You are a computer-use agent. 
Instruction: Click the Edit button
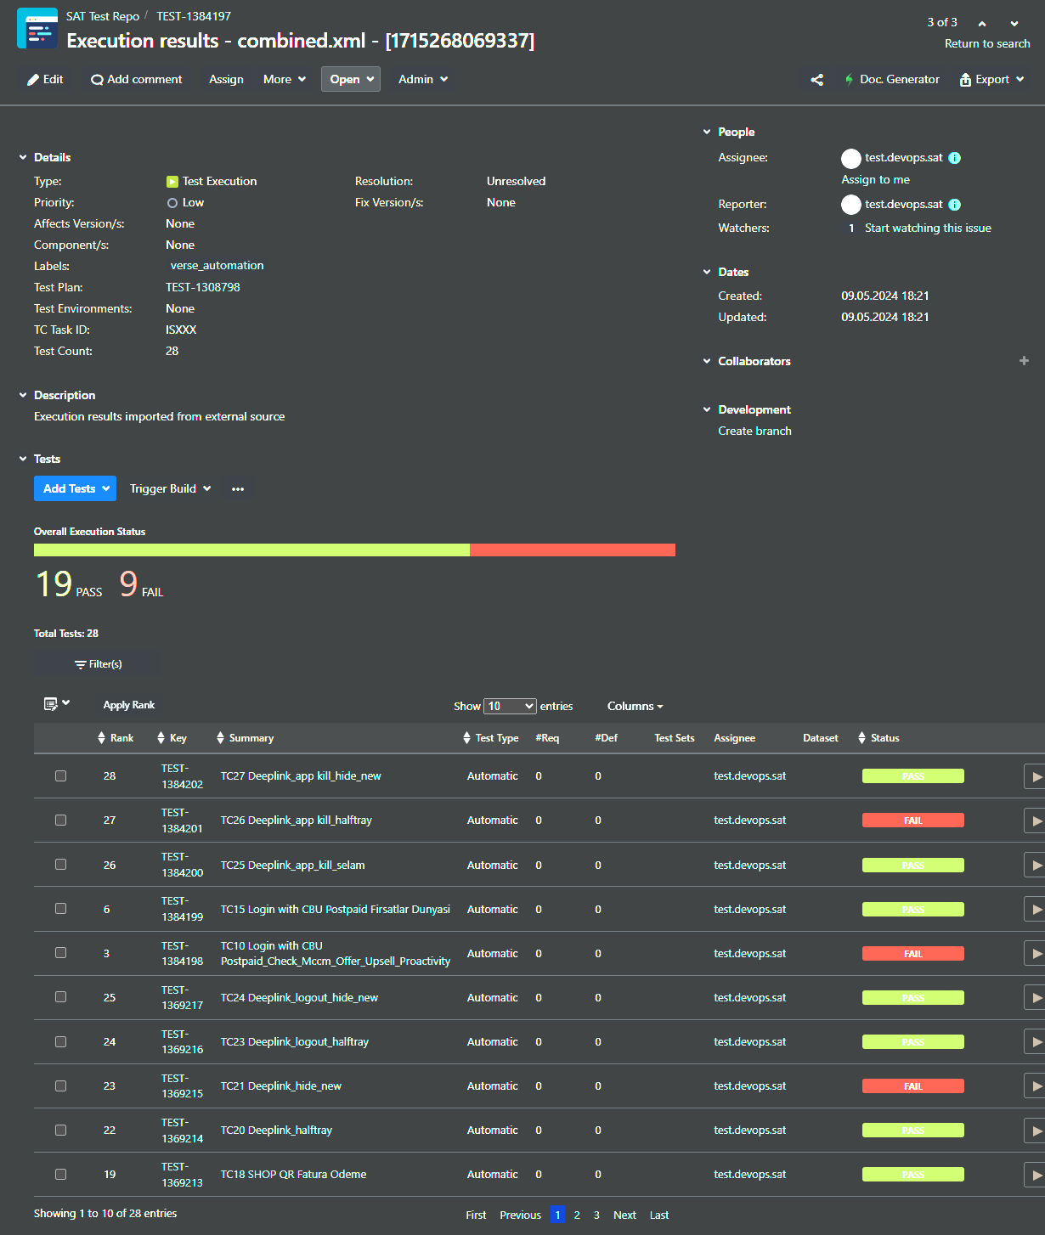coord(45,79)
